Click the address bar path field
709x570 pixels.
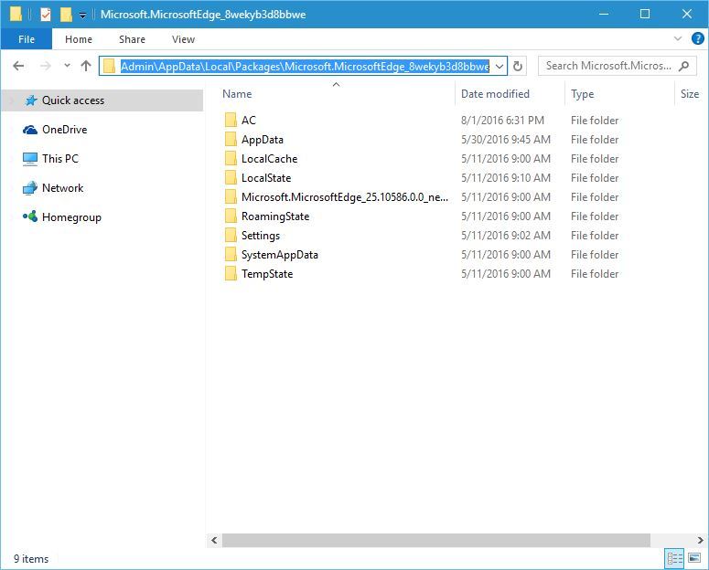[x=305, y=67]
